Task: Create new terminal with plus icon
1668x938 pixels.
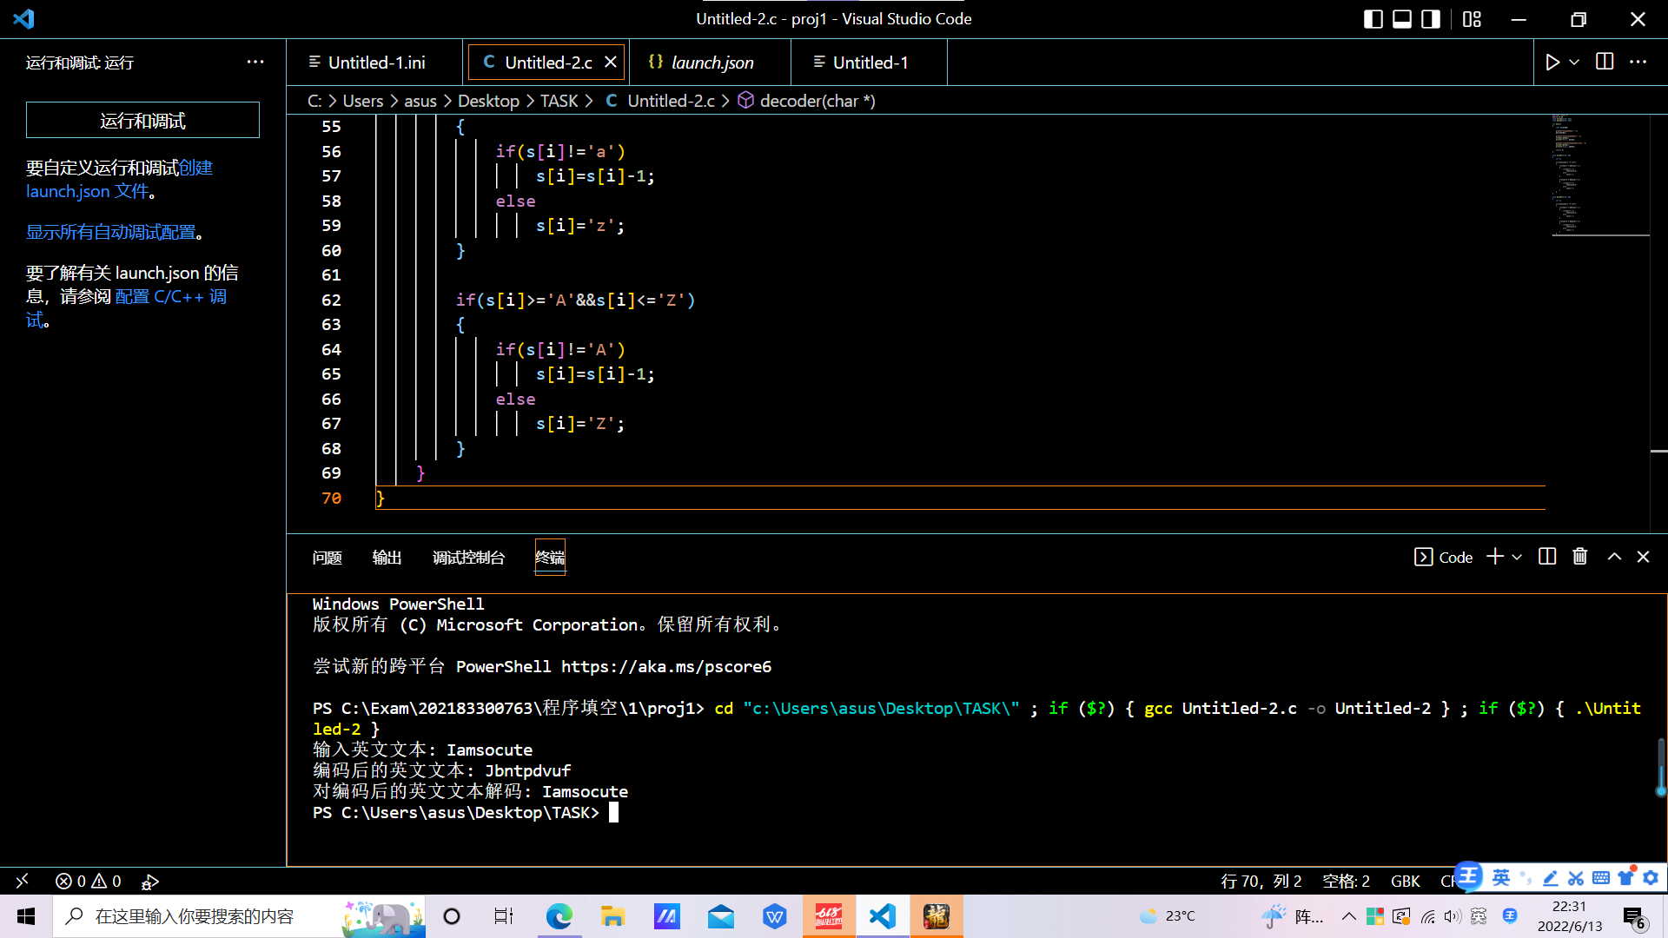Action: click(1495, 557)
